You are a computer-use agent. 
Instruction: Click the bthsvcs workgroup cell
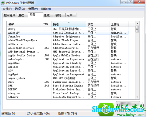point(116,97)
